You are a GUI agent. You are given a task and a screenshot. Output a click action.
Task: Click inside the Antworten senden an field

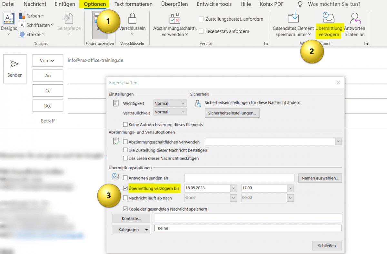pyautogui.click(x=239, y=178)
